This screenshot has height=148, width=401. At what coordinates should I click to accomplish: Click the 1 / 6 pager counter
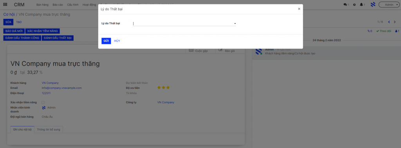pyautogui.click(x=380, y=22)
